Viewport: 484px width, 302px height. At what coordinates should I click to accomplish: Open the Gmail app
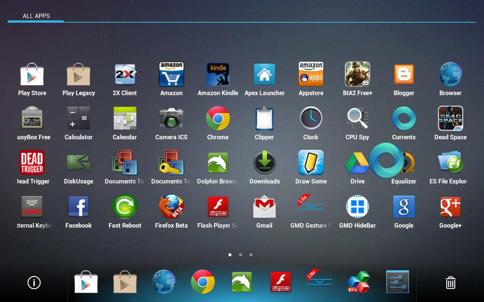(x=264, y=207)
